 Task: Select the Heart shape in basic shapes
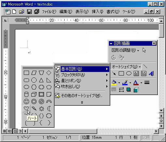tap(26, 108)
